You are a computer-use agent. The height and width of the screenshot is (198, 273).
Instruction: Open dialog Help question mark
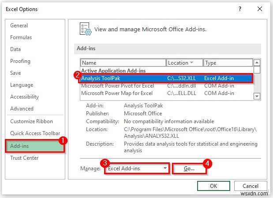240,9
